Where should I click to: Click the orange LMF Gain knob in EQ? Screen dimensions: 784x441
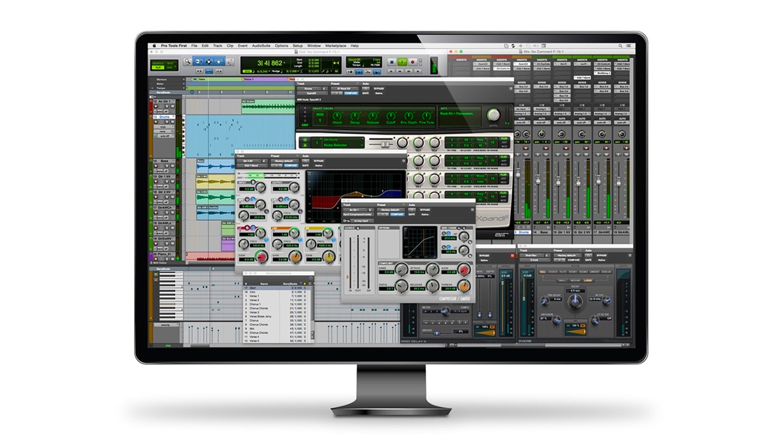coord(295,257)
